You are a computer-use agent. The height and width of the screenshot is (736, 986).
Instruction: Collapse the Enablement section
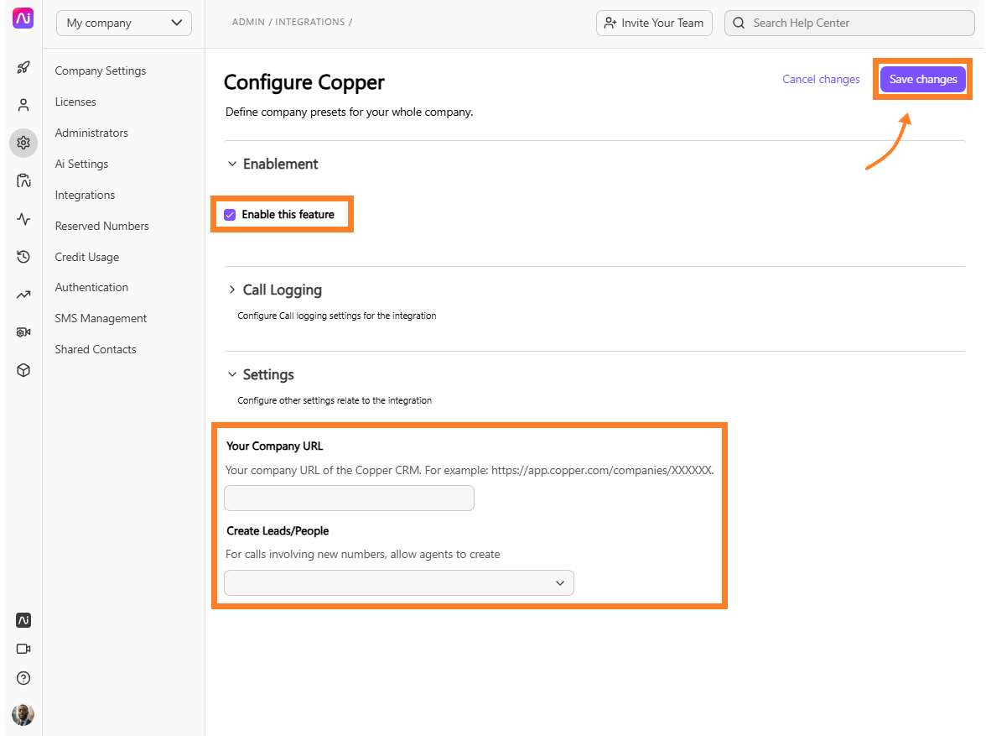(x=232, y=164)
